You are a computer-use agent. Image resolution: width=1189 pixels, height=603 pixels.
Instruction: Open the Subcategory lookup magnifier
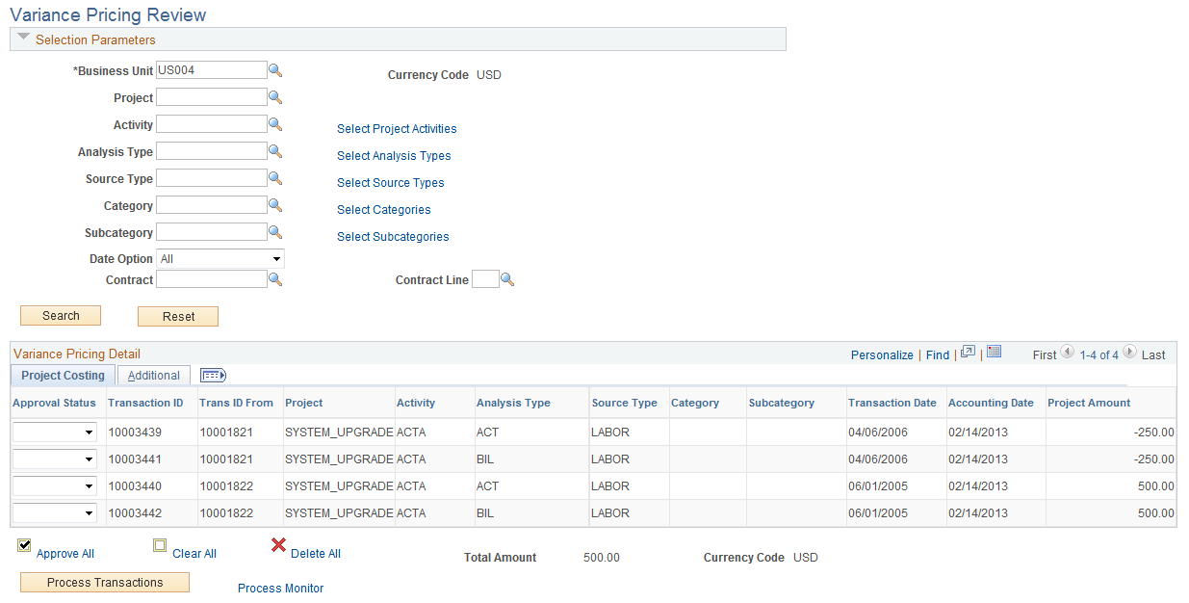tap(276, 231)
